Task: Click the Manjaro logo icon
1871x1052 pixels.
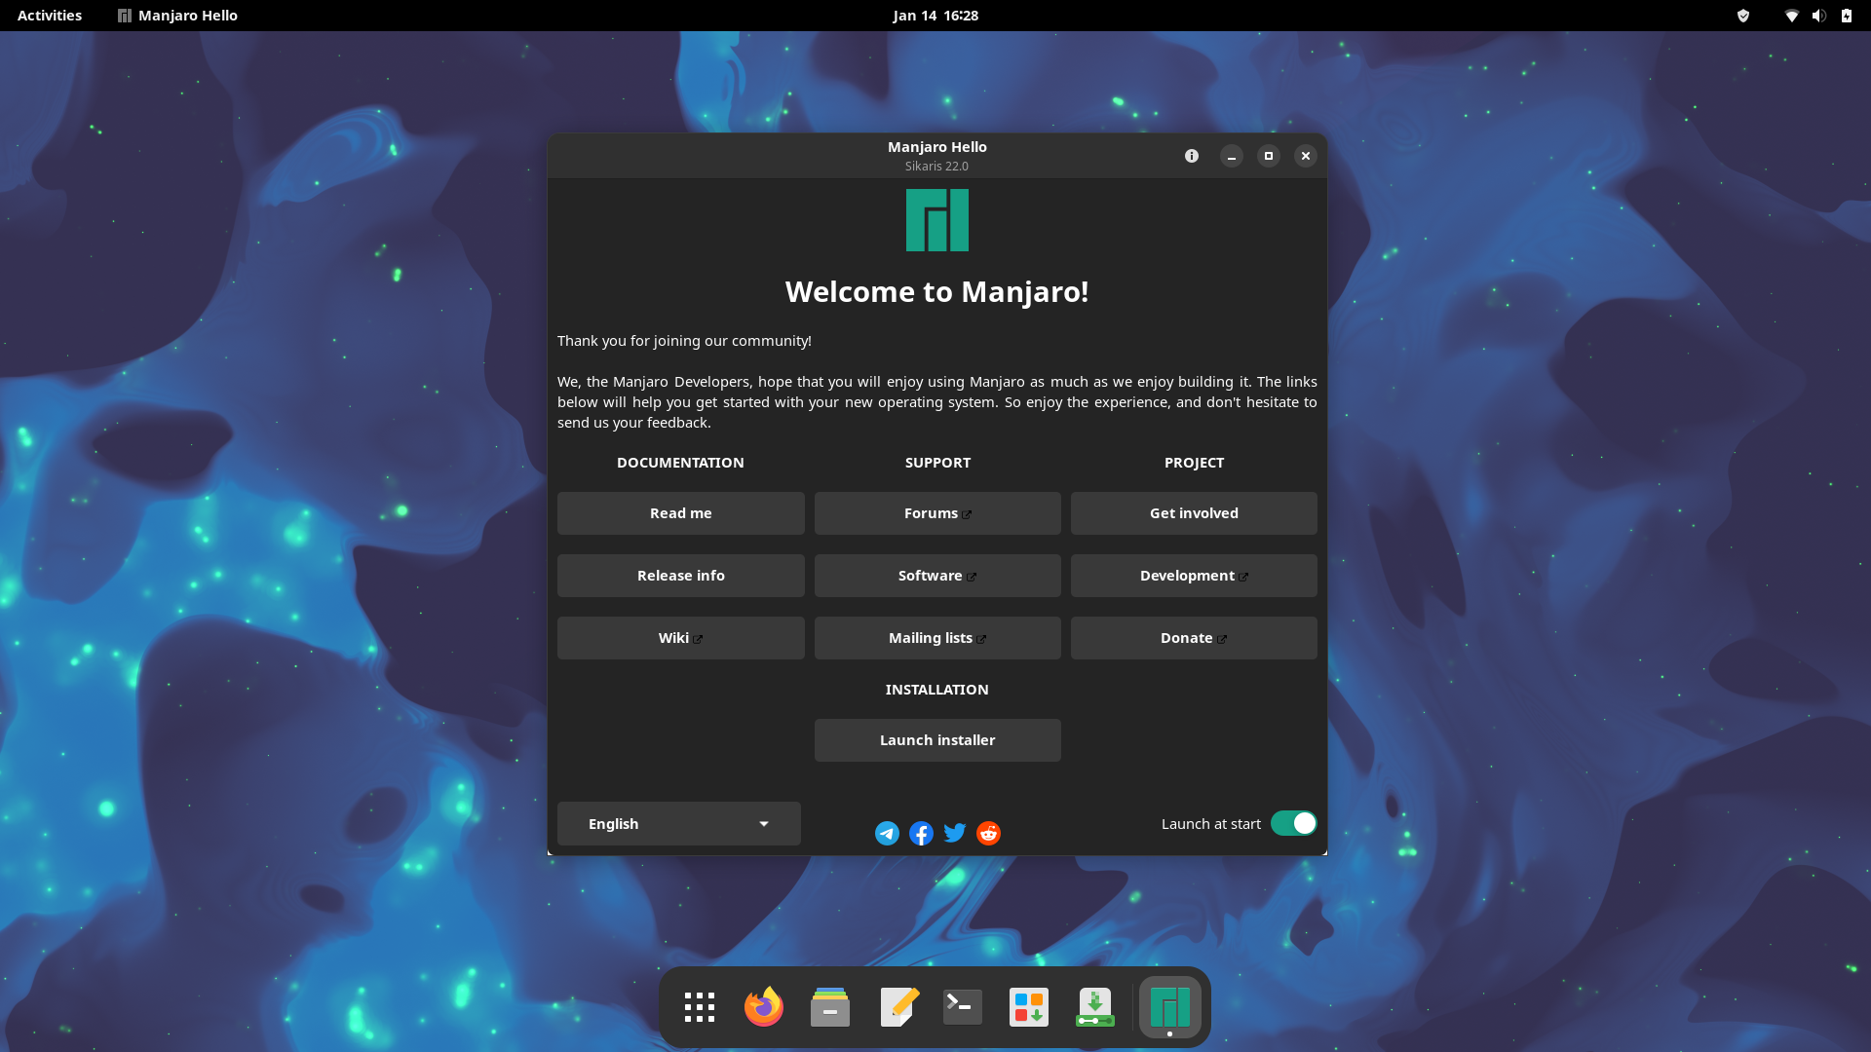Action: click(936, 219)
